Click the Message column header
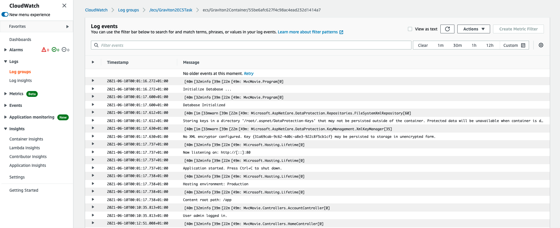The width and height of the screenshot is (560, 228). (191, 62)
